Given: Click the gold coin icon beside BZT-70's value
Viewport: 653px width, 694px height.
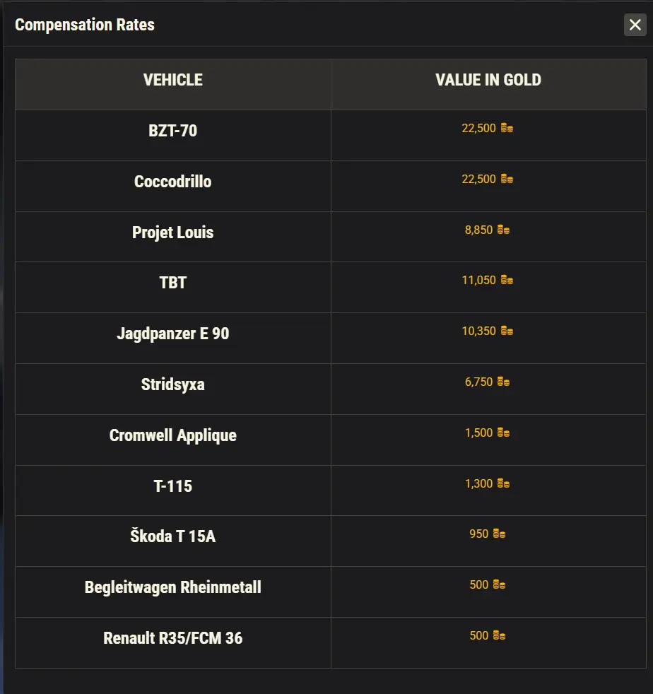Looking at the screenshot, I should pyautogui.click(x=505, y=128).
